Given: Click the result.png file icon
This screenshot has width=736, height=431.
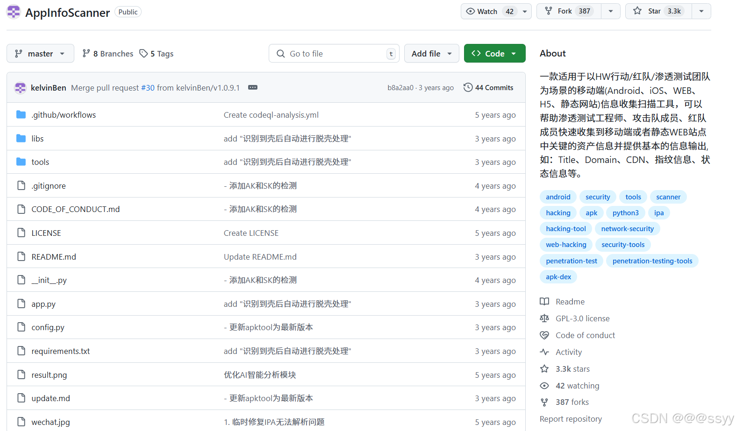Looking at the screenshot, I should pos(21,375).
